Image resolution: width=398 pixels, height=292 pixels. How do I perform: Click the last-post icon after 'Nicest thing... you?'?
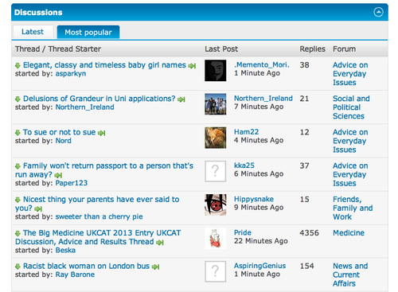38,209
